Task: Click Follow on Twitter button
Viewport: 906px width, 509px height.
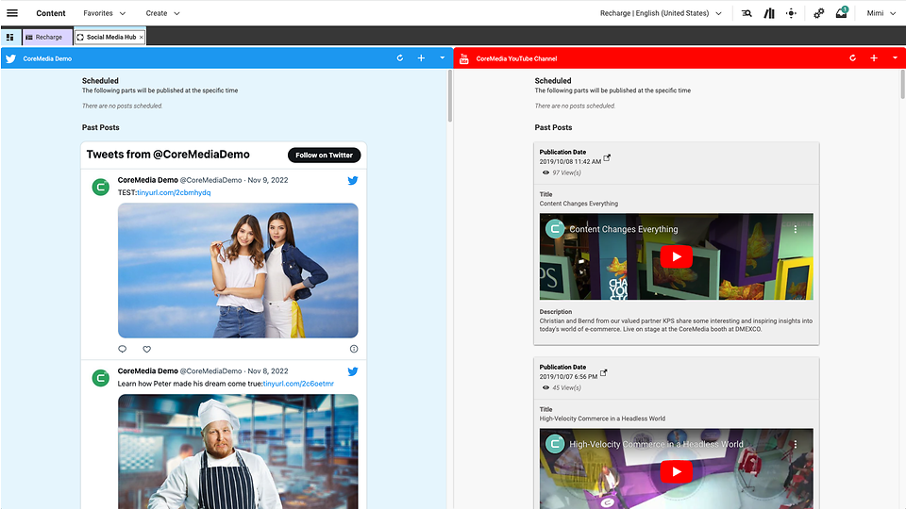Action: (324, 155)
